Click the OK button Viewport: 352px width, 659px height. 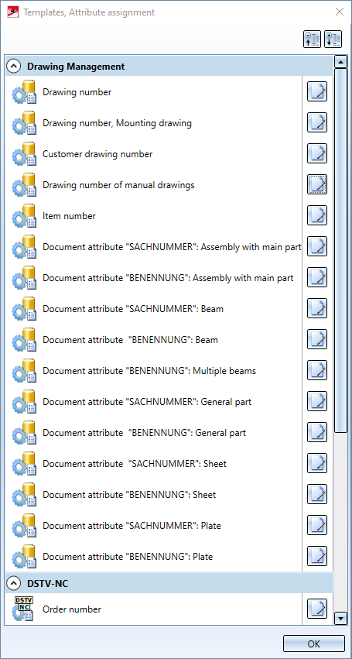314,644
